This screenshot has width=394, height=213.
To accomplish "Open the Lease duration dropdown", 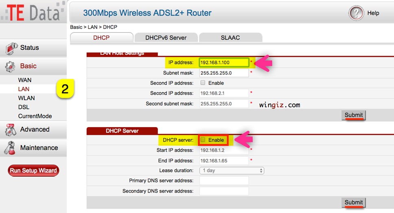I will coord(232,171).
